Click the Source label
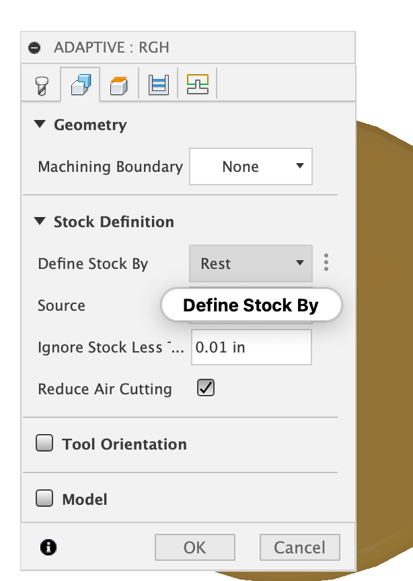Screen dimensions: 413x581 point(61,306)
